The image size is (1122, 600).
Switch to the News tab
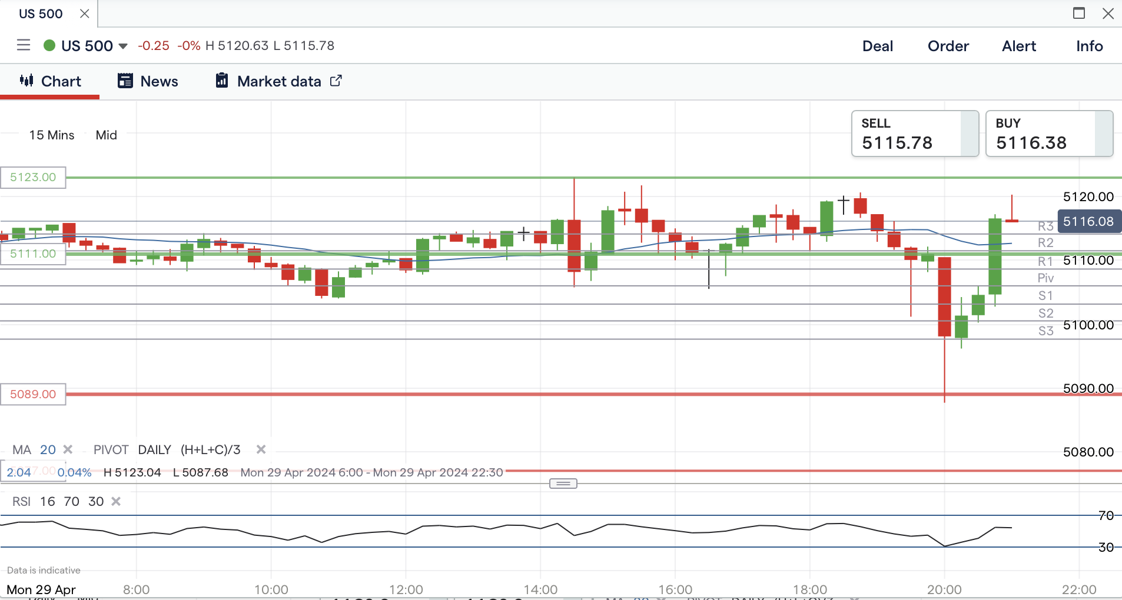point(148,81)
